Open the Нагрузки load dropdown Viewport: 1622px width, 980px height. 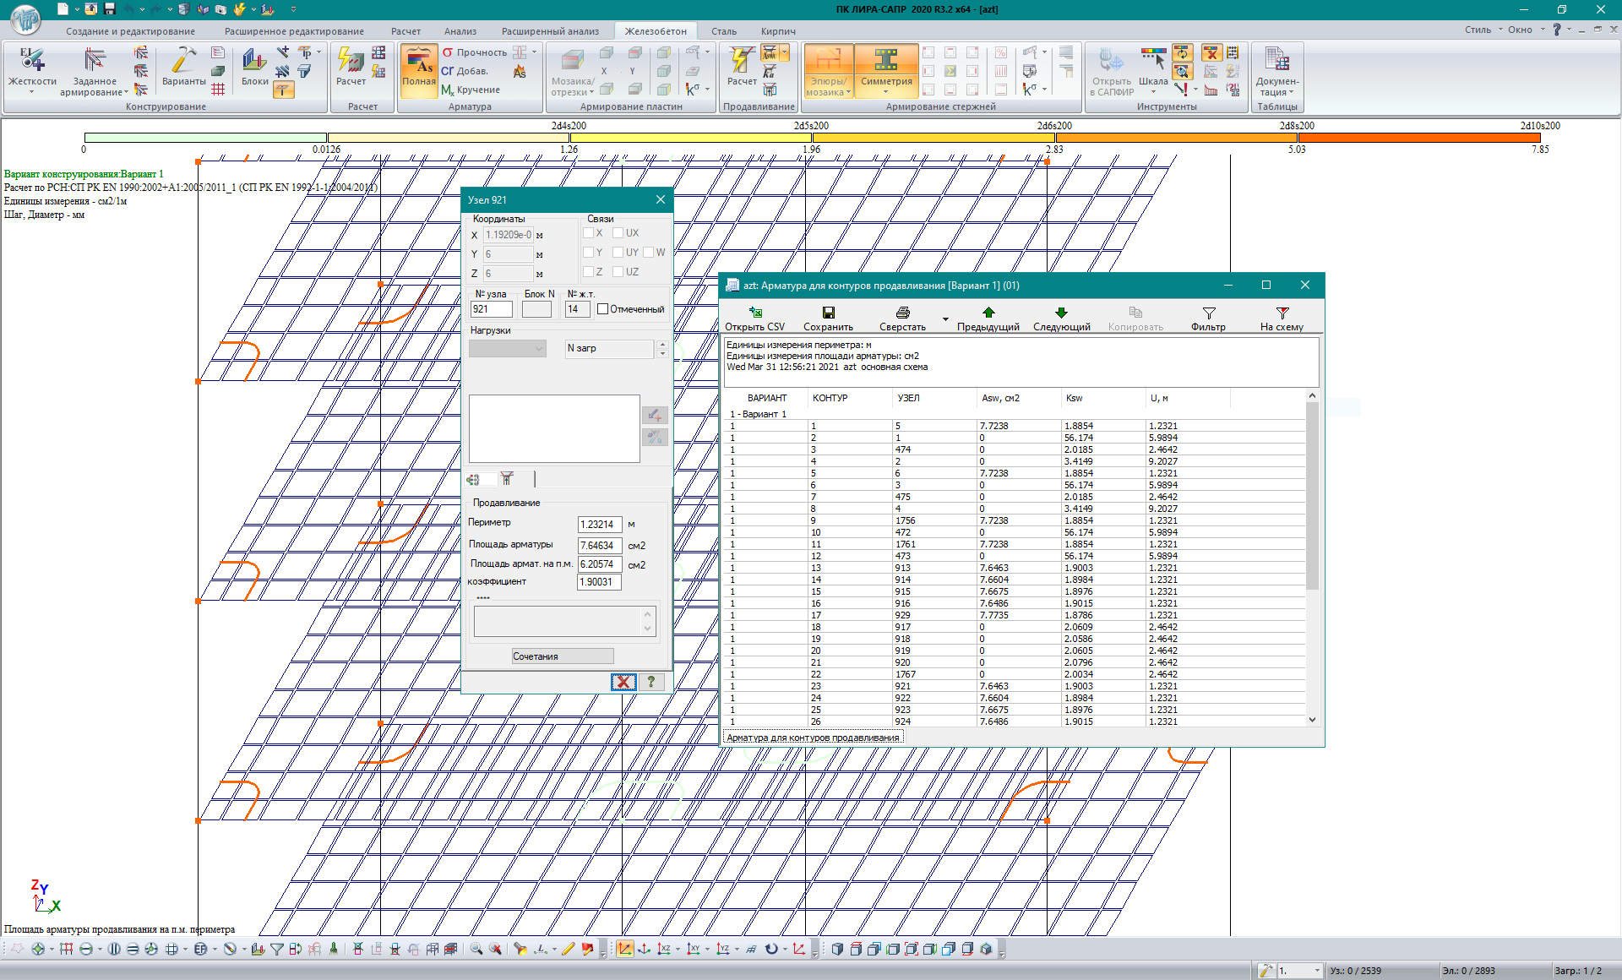[508, 349]
